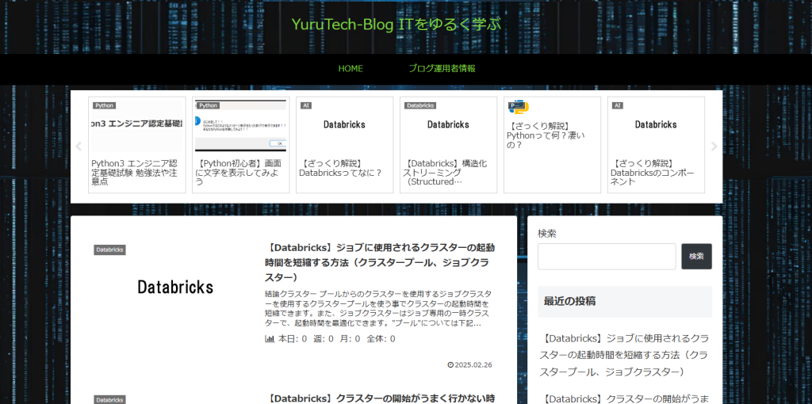
Task: Click the carousel previous arrow
Action: [x=79, y=147]
